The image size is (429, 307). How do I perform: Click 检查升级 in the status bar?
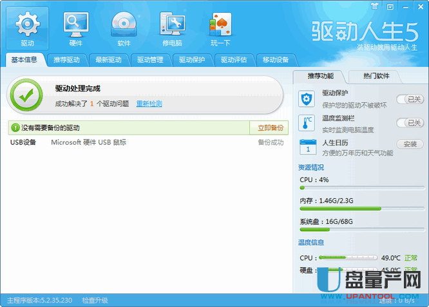tap(95, 300)
